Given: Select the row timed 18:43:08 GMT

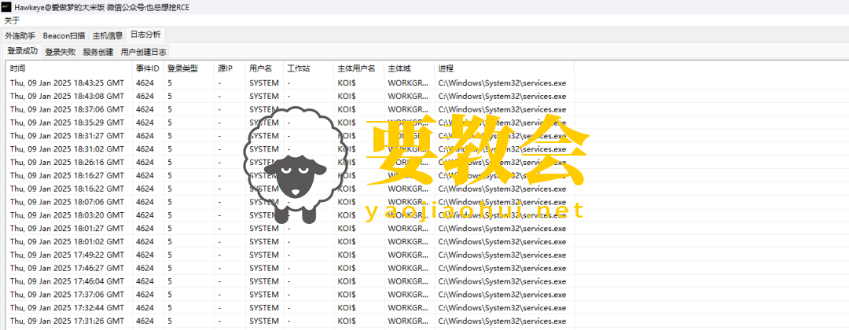Looking at the screenshot, I should [x=289, y=97].
